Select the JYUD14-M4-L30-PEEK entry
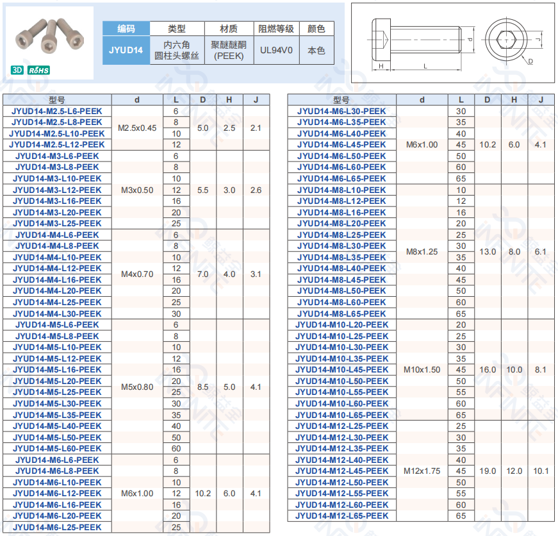 coord(57,314)
